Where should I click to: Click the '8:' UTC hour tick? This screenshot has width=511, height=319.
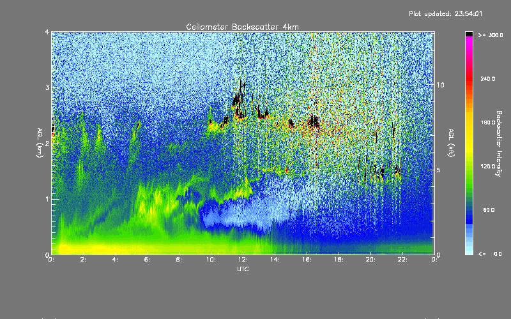pyautogui.click(x=179, y=260)
